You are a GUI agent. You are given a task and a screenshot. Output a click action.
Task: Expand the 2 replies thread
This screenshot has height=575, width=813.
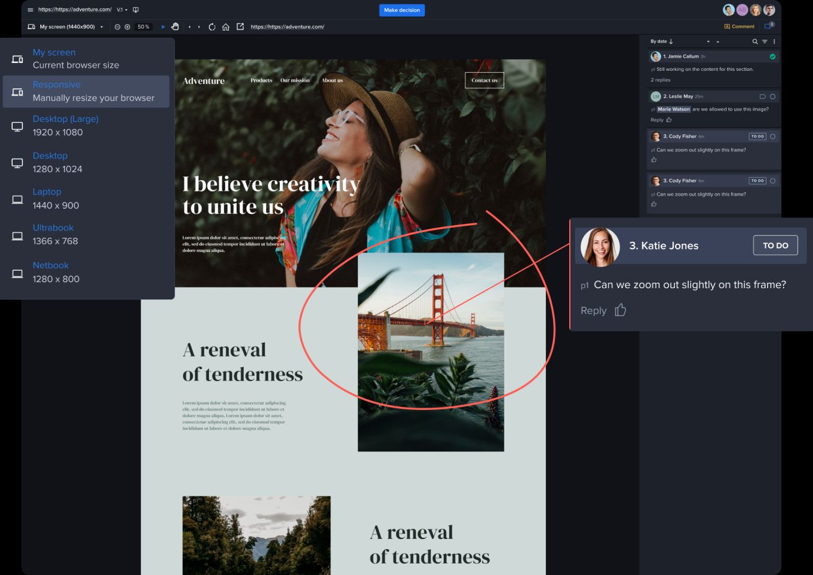tap(660, 80)
